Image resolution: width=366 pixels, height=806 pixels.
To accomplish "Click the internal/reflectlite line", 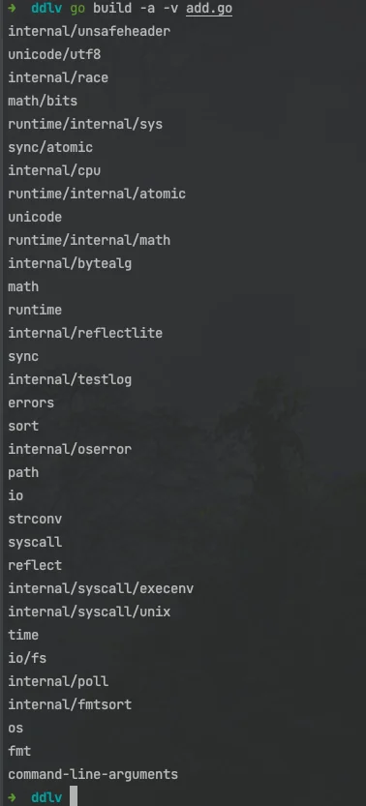I will [x=85, y=333].
